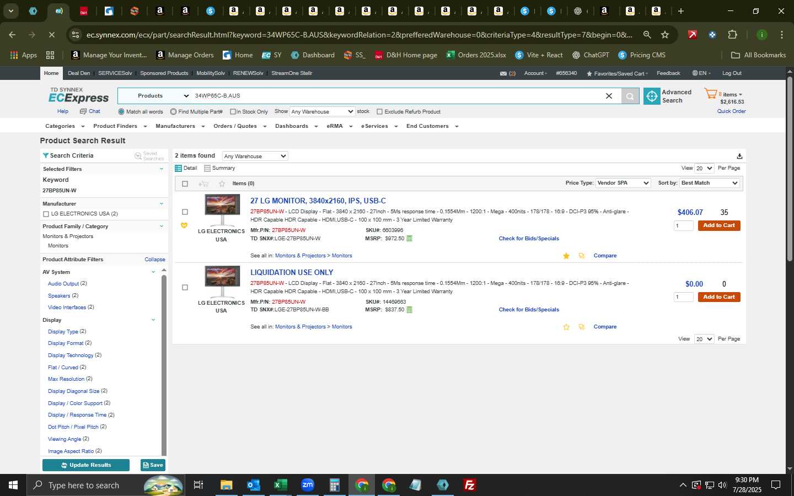
Task: Open Outlook from taskbar
Action: (x=254, y=485)
